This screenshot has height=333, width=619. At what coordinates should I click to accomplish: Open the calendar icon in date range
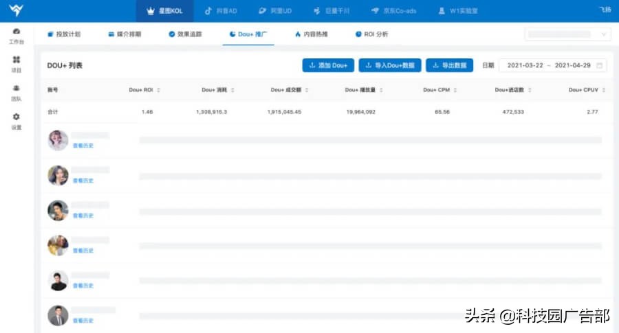599,65
